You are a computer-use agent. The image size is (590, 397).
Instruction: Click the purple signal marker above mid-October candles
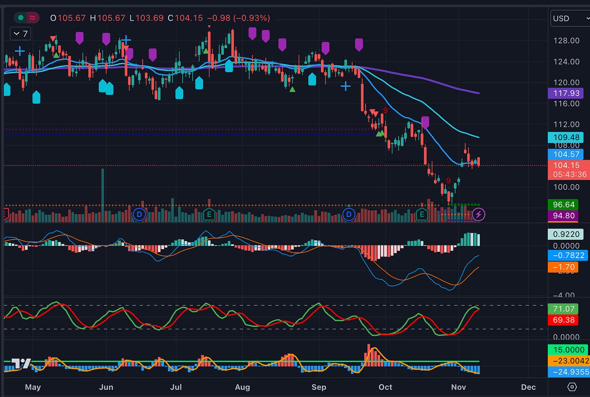425,122
